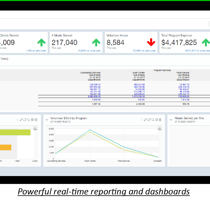
Task: Download the Volunteer Effort by Program chart
Action: pos(160,128)
